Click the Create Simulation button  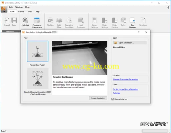(x=98, y=98)
